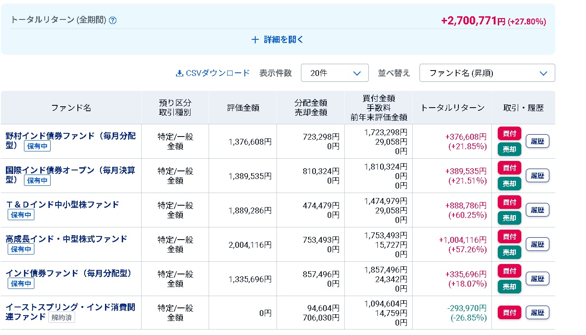Viewport: 586px width, 335px height.
Task: Open イーストスプリング・インド消費関連ファンド link
Action: (x=70, y=307)
